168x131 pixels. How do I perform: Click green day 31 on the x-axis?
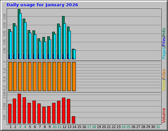click(x=158, y=127)
